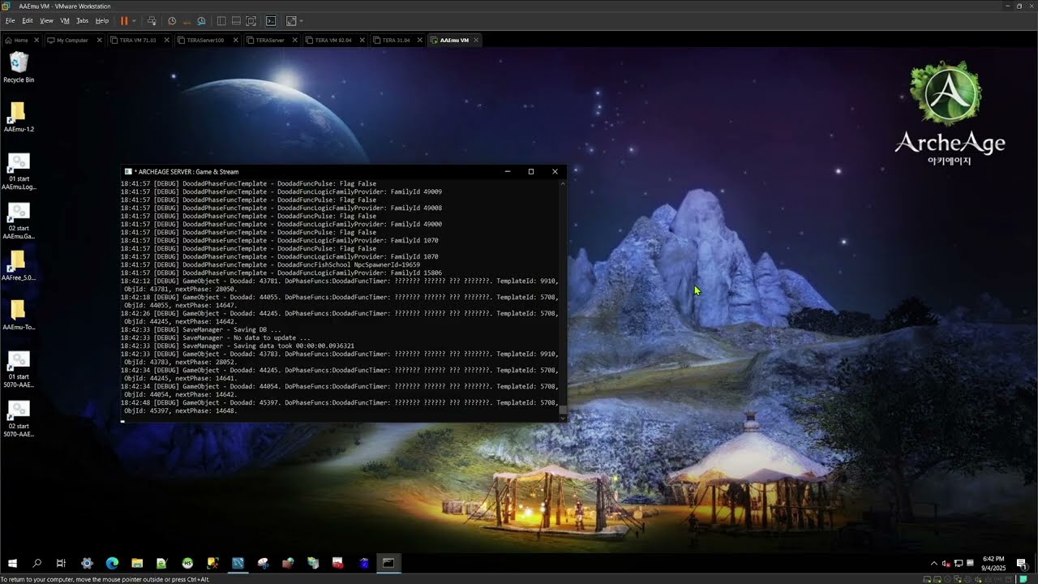
Task: Click the console window scrollbar thumb
Action: coord(563,410)
